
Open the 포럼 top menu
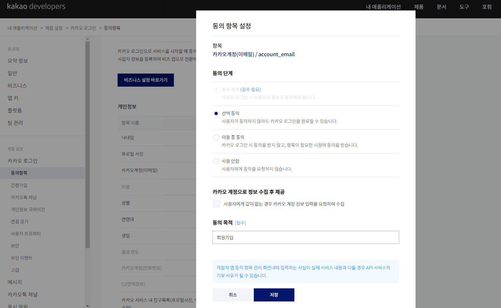click(x=487, y=7)
